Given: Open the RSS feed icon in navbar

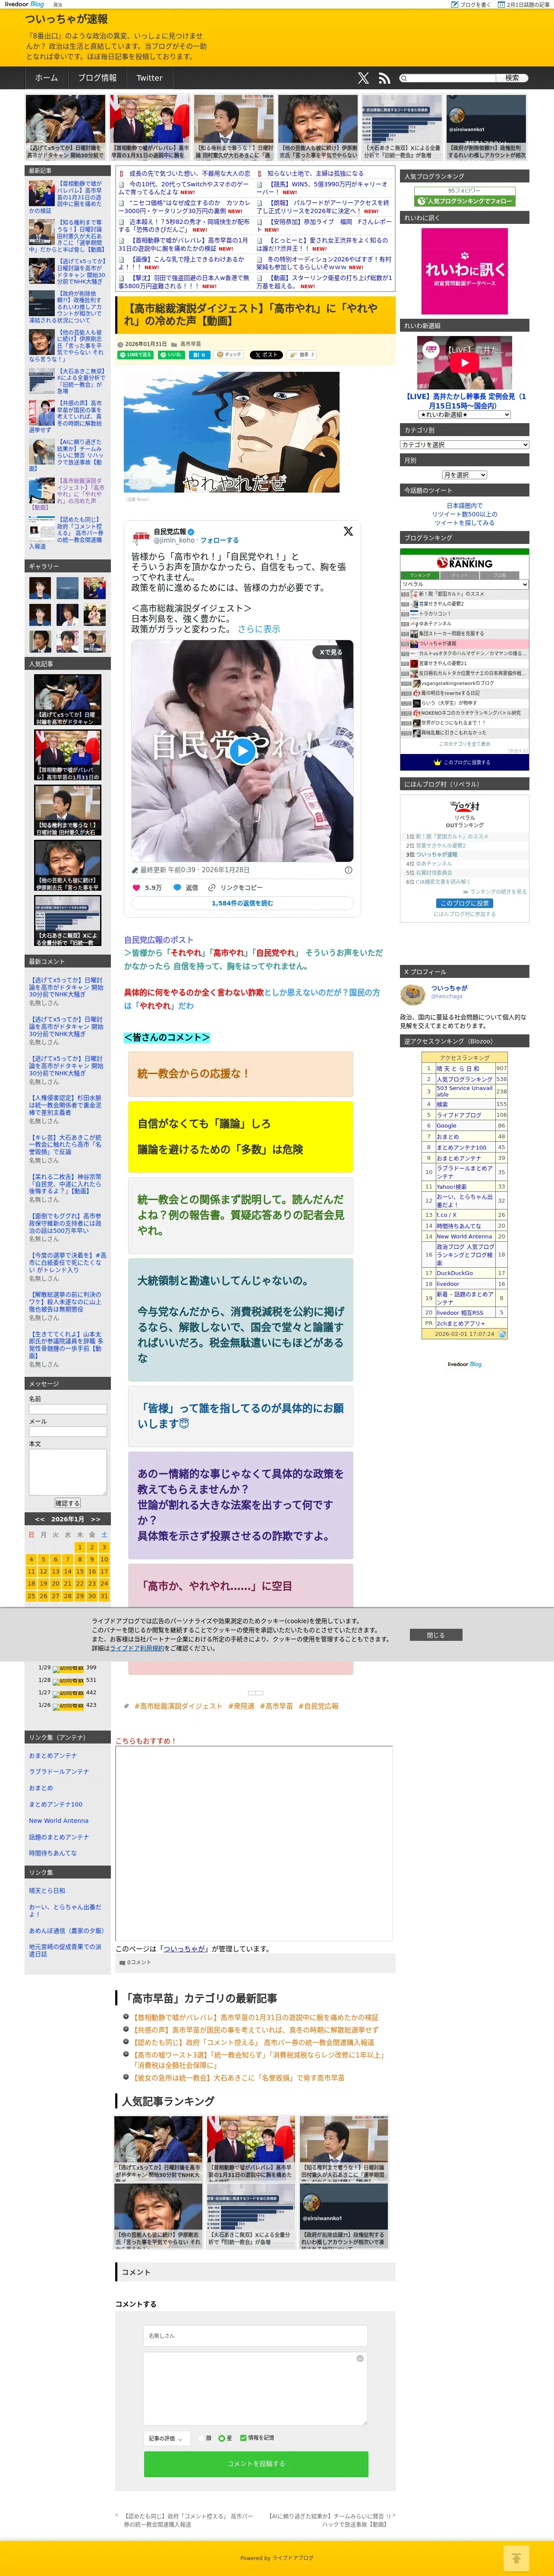Looking at the screenshot, I should 383,78.
